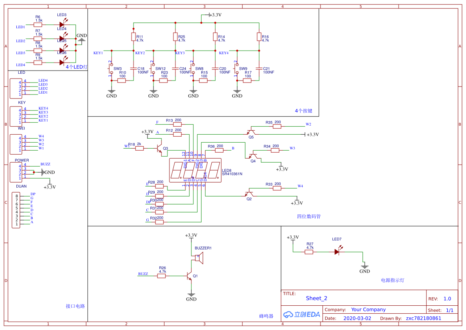Select resistor R26 near BUZZ net
The height and width of the screenshot is (330, 466).
(161, 276)
